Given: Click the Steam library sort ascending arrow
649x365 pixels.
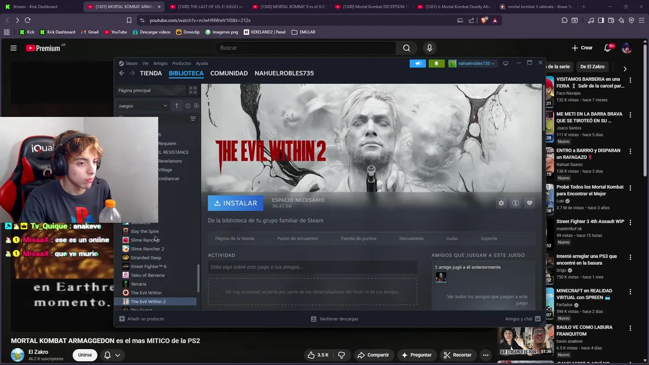Looking at the screenshot, I should (176, 106).
